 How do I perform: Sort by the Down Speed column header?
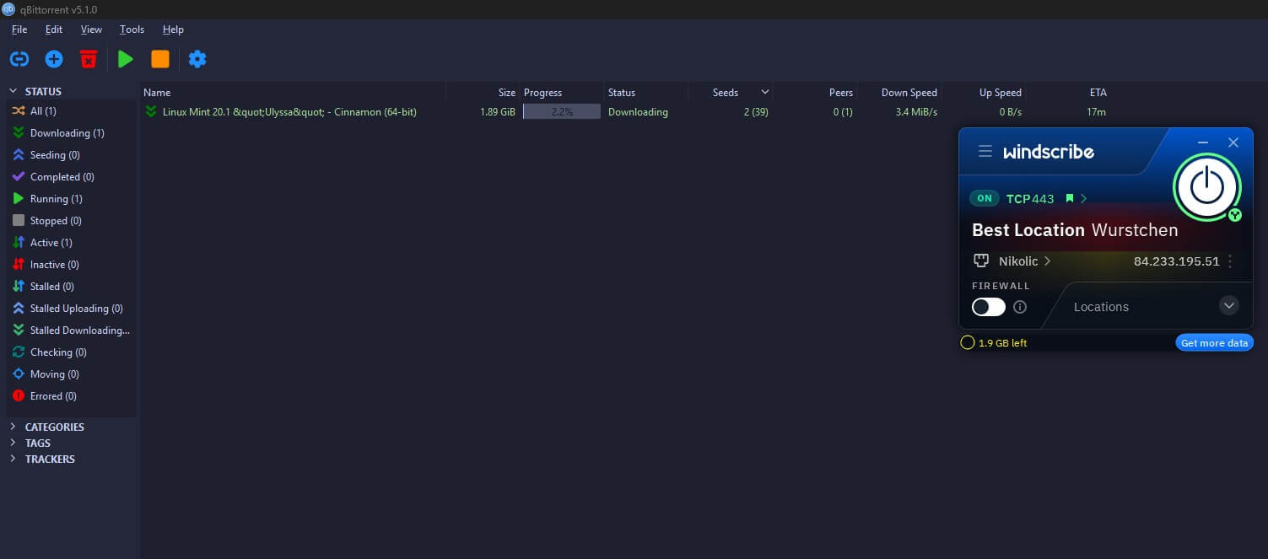pos(909,93)
